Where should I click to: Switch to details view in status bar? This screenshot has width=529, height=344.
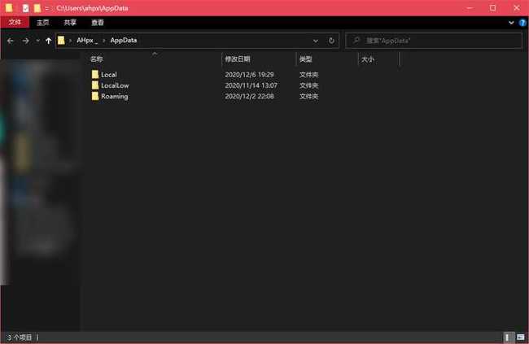508,337
